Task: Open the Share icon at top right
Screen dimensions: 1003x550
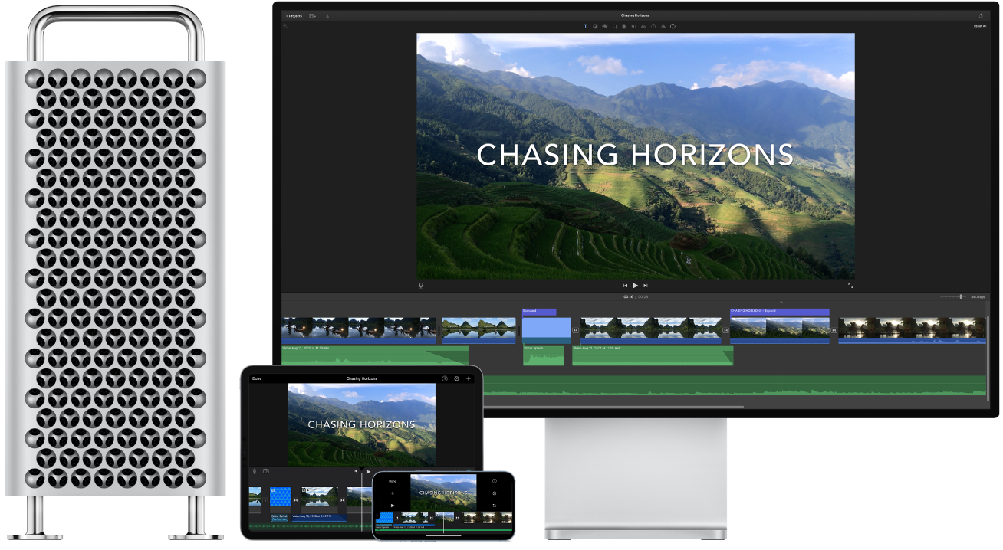Action: point(982,14)
